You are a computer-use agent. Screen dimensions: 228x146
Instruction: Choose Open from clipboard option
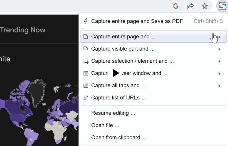point(119,137)
